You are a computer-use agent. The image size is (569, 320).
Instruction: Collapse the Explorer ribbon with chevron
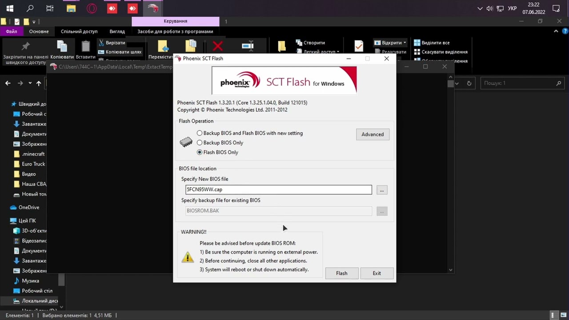(x=556, y=32)
